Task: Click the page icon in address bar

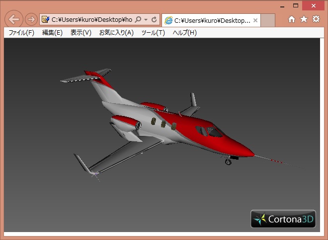Action: pyautogui.click(x=46, y=20)
